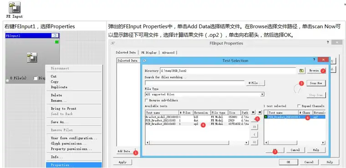Screen dimensions: 346x168
Task: Click the remove-all double left arrow button
Action: 254,142
